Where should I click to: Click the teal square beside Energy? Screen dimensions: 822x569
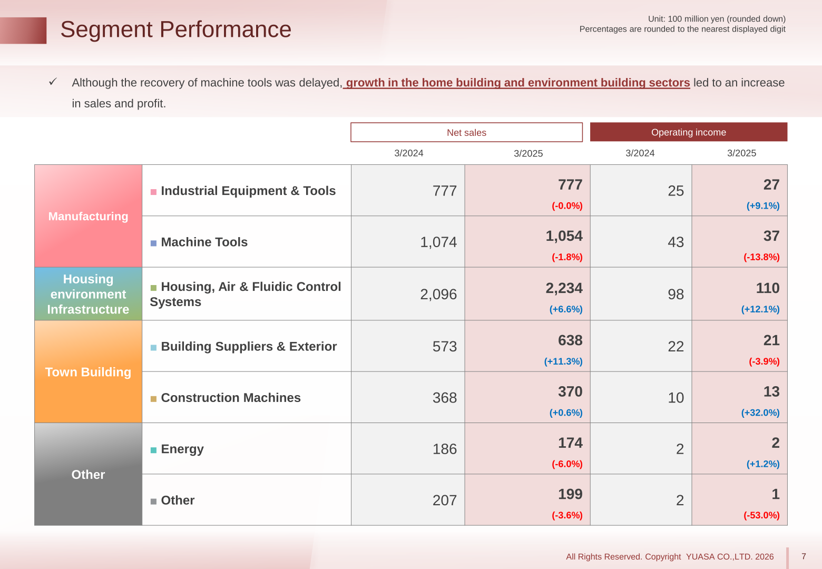click(153, 450)
